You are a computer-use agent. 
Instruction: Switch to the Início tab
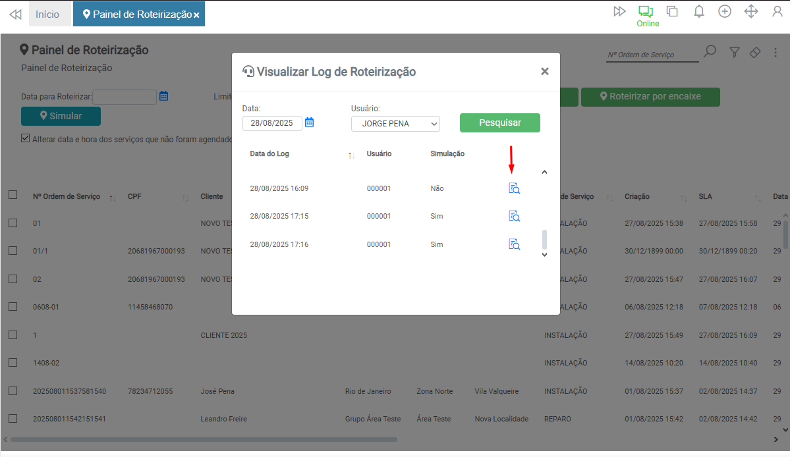pyautogui.click(x=47, y=14)
